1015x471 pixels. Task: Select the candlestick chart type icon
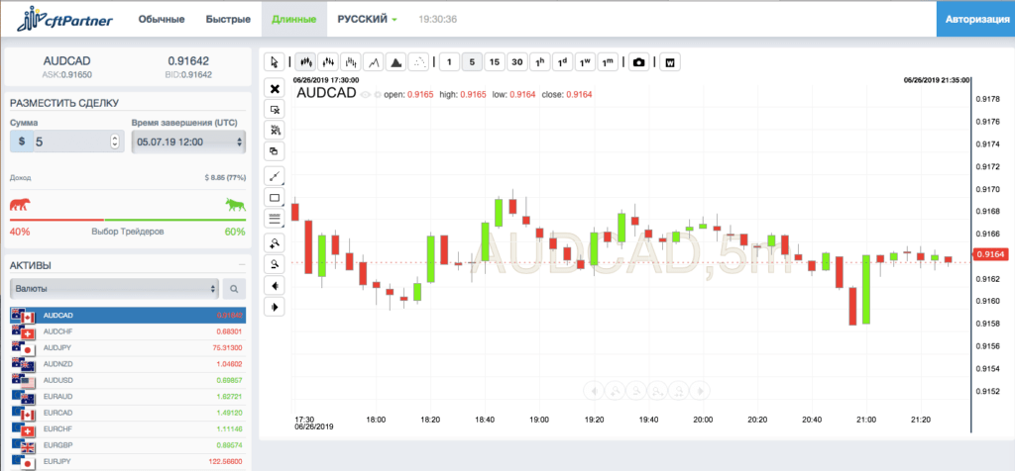(x=305, y=62)
